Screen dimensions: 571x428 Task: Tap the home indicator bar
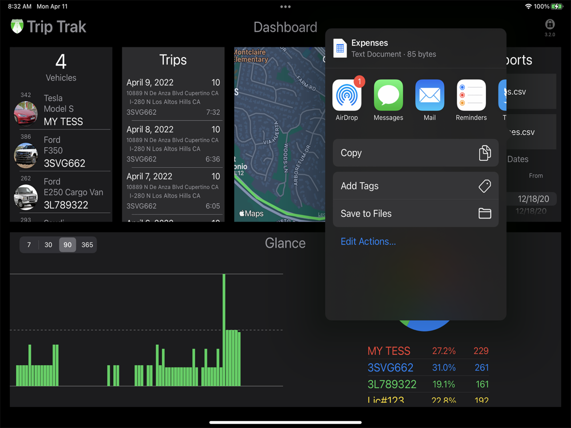(285, 422)
